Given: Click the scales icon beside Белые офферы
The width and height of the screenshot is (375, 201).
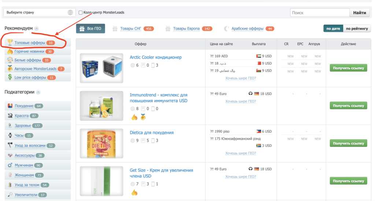Looking at the screenshot, I should pyautogui.click(x=10, y=60).
